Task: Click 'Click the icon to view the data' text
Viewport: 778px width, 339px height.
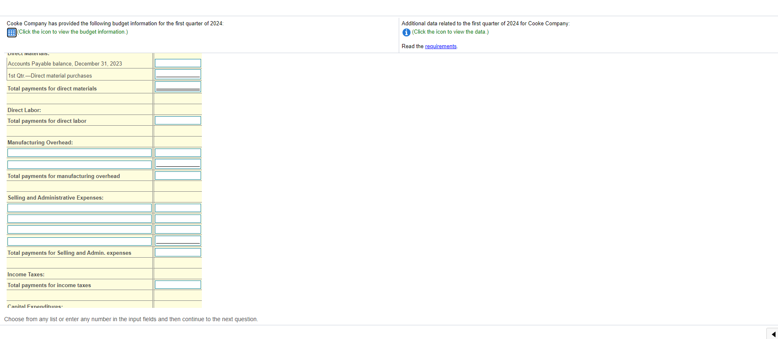Action: [450, 32]
